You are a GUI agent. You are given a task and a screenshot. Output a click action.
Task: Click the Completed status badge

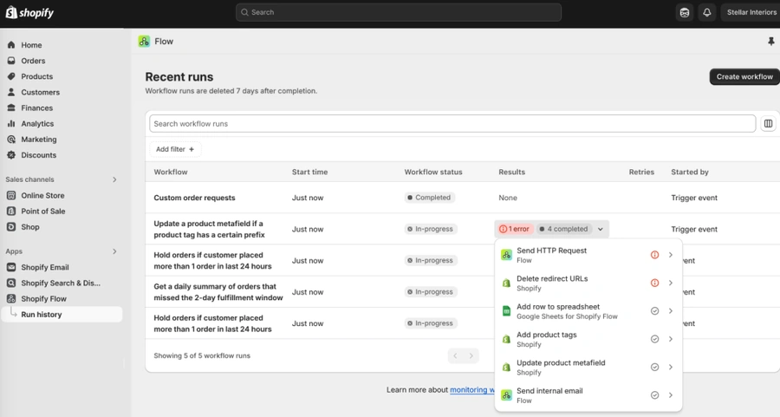pyautogui.click(x=429, y=198)
